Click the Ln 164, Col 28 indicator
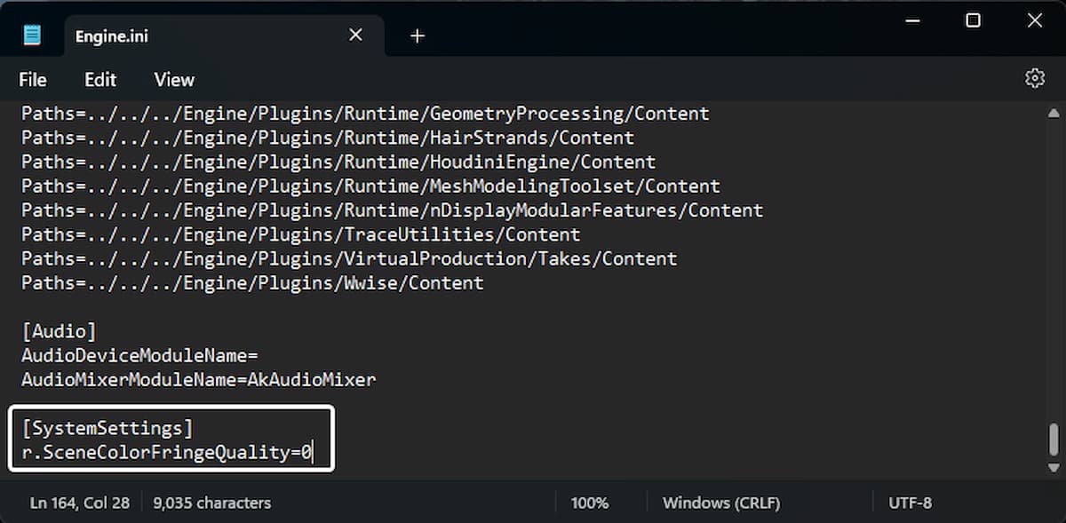This screenshot has width=1066, height=523. click(80, 503)
